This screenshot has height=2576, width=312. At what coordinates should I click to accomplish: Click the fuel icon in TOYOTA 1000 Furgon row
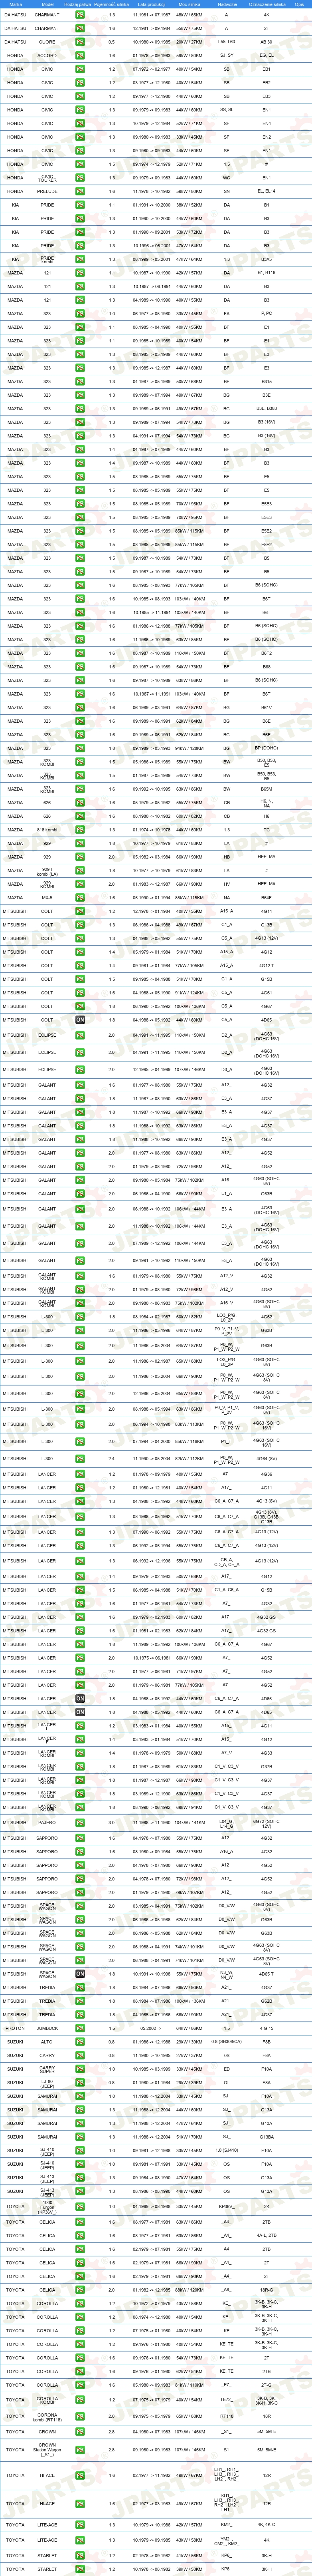pos(80,2206)
